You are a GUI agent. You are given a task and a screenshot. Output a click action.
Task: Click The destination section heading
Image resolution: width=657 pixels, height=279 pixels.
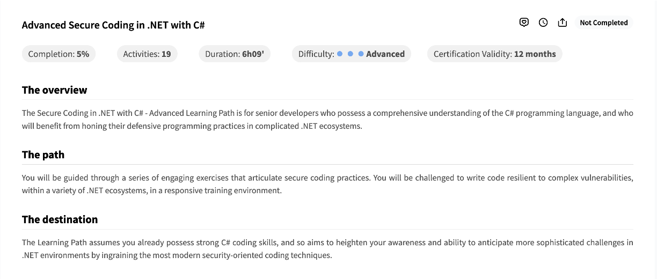tap(60, 219)
